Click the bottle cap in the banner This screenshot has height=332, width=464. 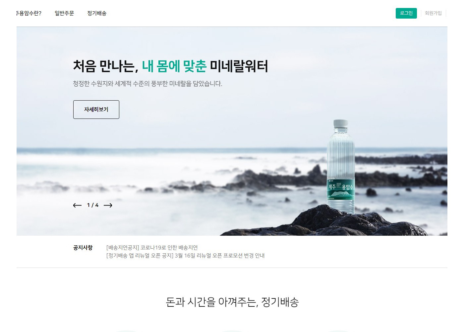tap(340, 124)
